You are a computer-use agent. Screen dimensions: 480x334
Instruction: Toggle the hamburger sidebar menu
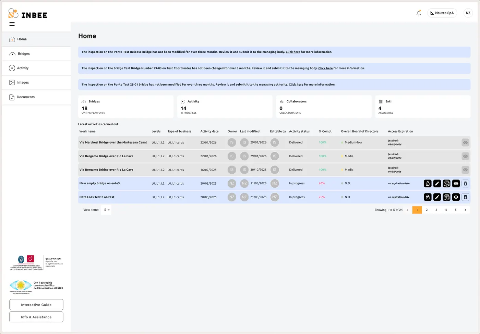12,24
